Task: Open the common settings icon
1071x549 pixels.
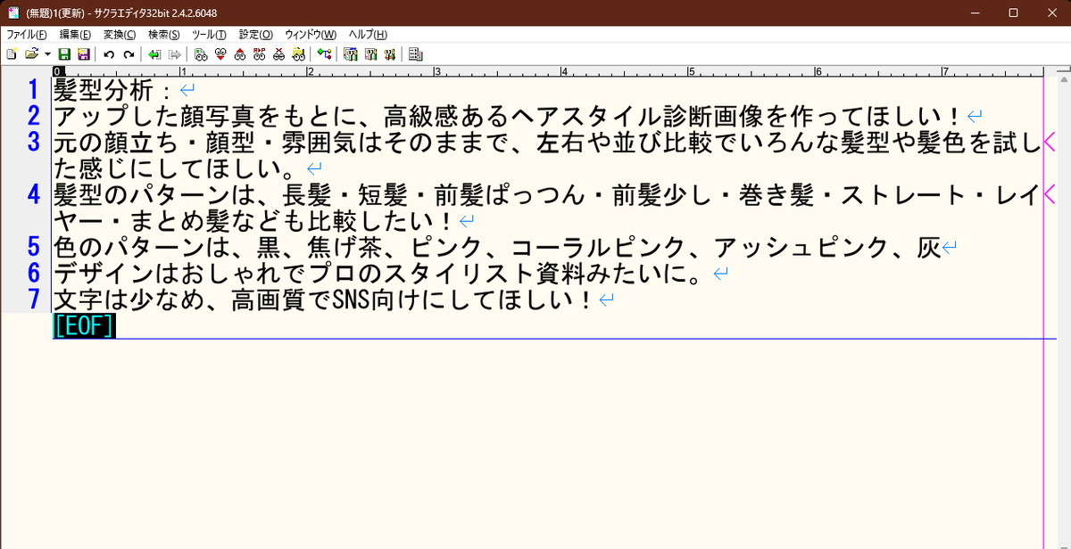Action: tap(389, 54)
